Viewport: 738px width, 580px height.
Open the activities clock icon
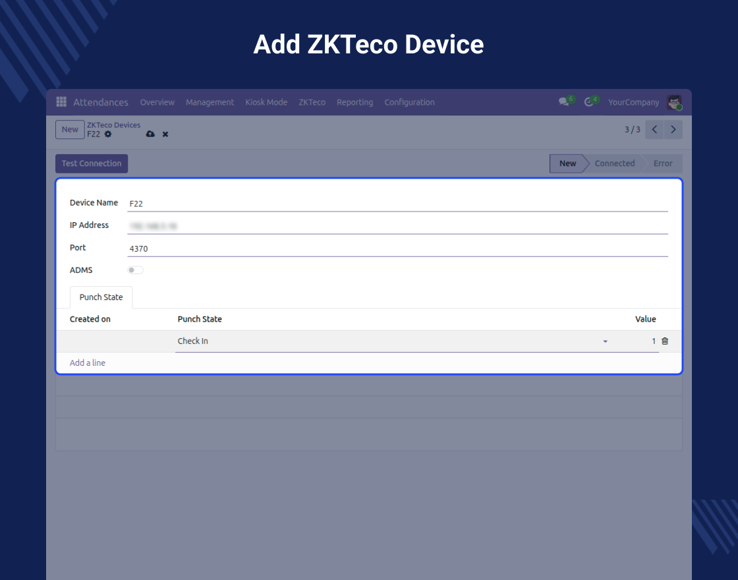click(x=588, y=102)
